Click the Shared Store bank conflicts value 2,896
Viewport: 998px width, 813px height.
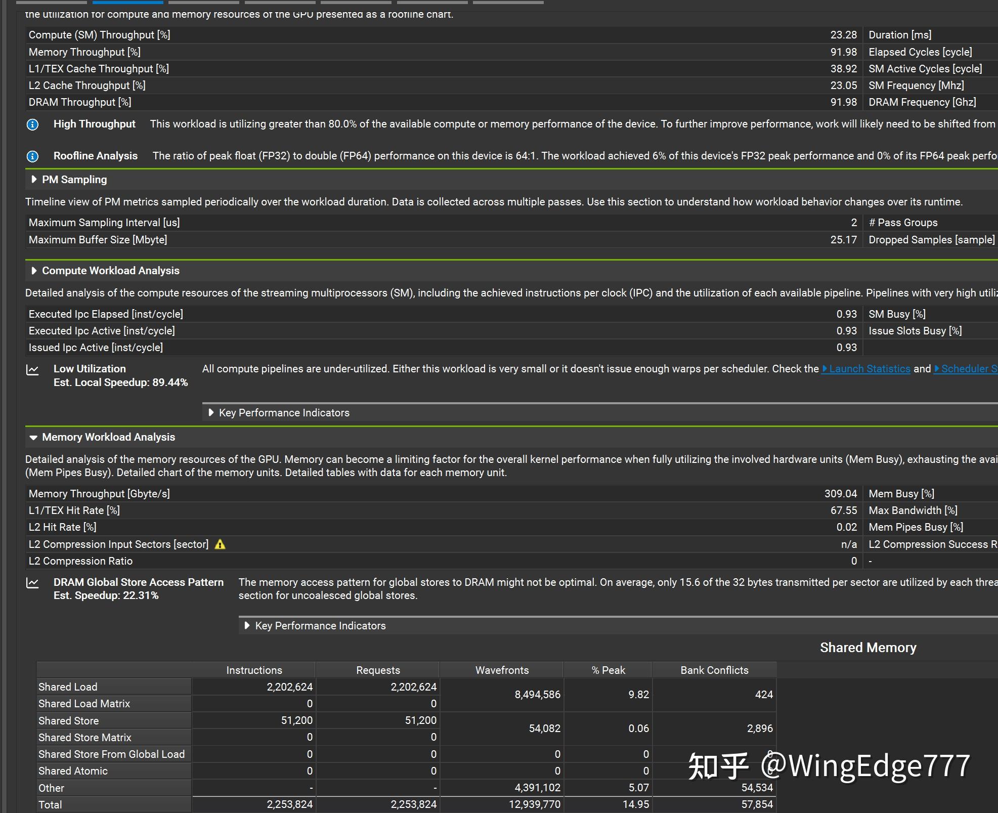pyautogui.click(x=760, y=729)
